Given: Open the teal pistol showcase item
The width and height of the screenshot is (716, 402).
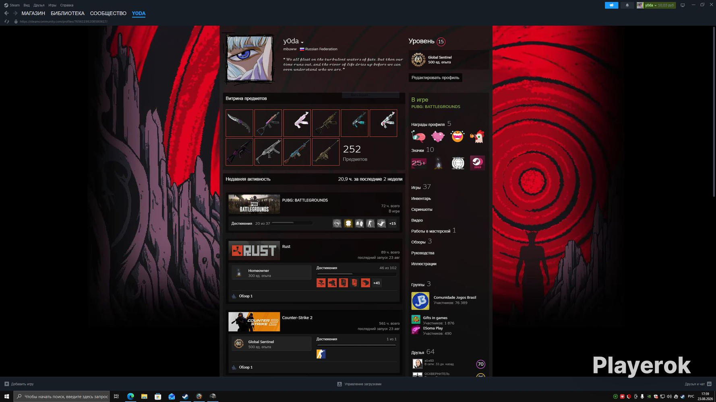Looking at the screenshot, I should (354, 123).
